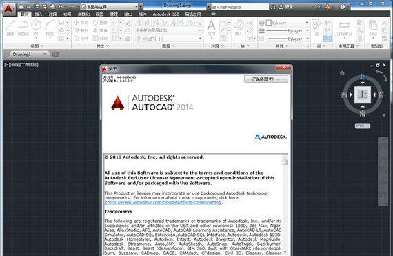Select the Polyline drawing tool
This screenshot has width=393, height=256.
click(23, 28)
